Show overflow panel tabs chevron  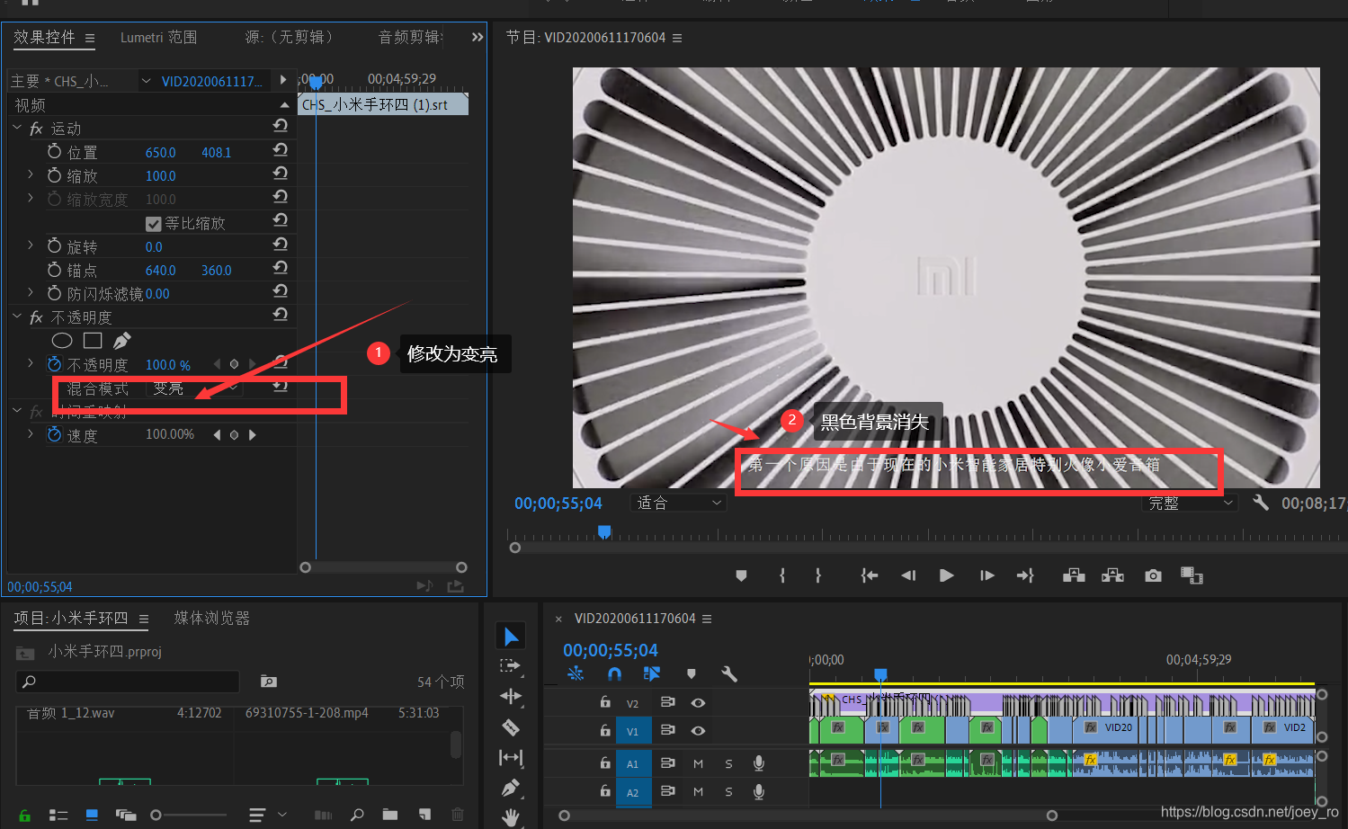[478, 37]
